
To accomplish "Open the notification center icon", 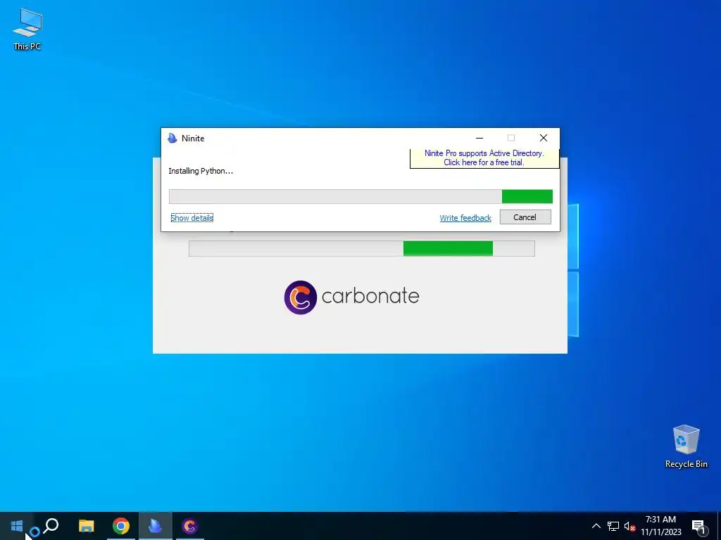I will click(x=699, y=526).
